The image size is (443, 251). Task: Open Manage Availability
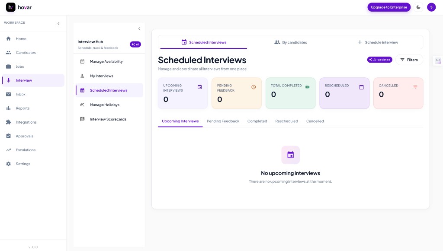109,61
